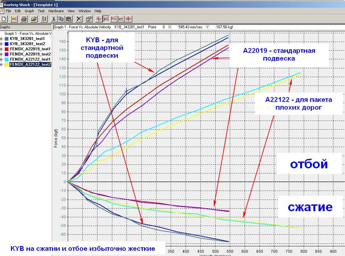
Task: Click the Copy toolbar icon
Action: click(61, 19)
